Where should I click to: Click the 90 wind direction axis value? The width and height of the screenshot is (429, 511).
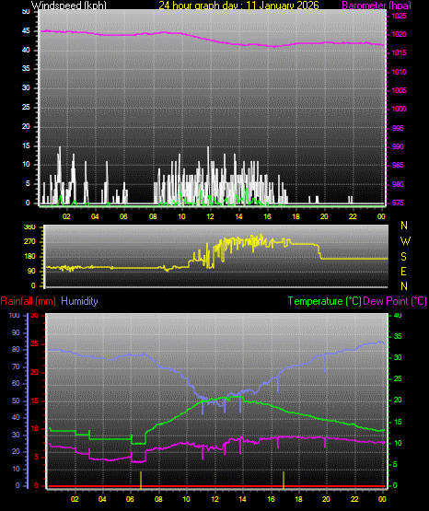coord(31,271)
